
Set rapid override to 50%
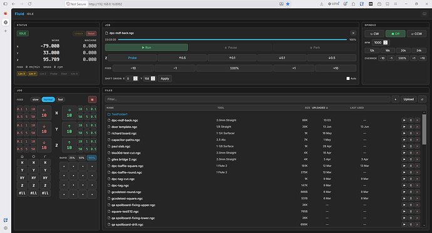(x=81, y=157)
